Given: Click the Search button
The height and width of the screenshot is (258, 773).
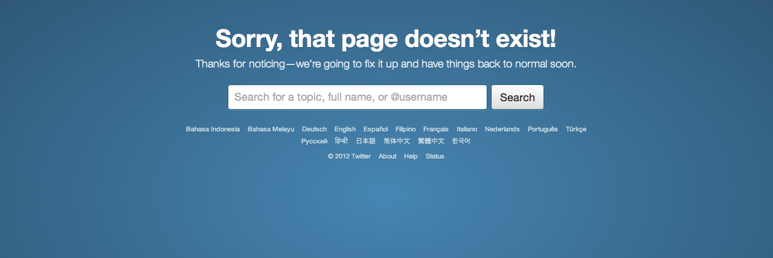Looking at the screenshot, I should [518, 97].
